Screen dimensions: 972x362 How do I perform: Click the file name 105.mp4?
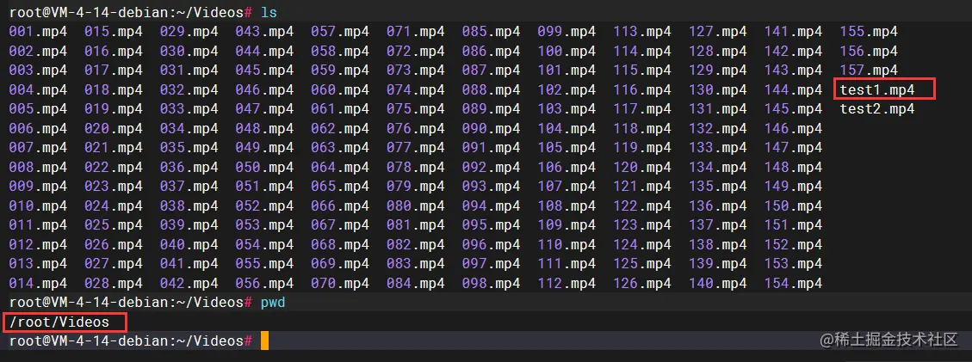[x=566, y=149]
